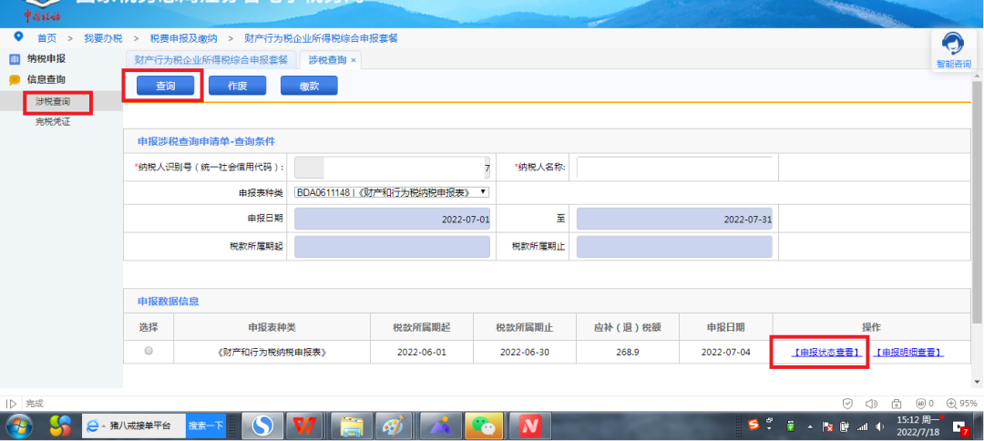Click the network signal tray icon
The height and width of the screenshot is (441, 984).
click(863, 426)
